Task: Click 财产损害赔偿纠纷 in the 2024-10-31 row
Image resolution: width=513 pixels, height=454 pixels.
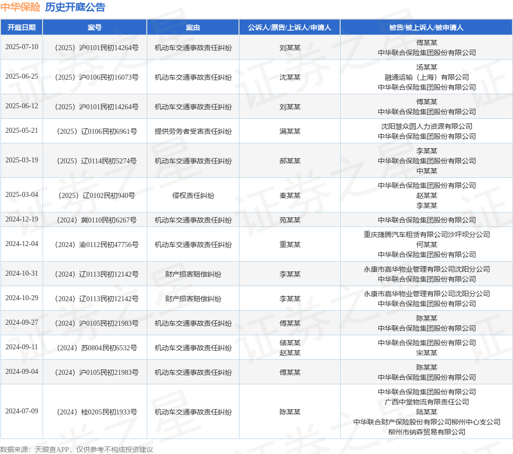Action: [x=193, y=274]
